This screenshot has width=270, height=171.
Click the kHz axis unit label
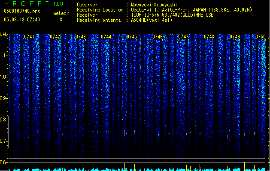tap(4, 35)
